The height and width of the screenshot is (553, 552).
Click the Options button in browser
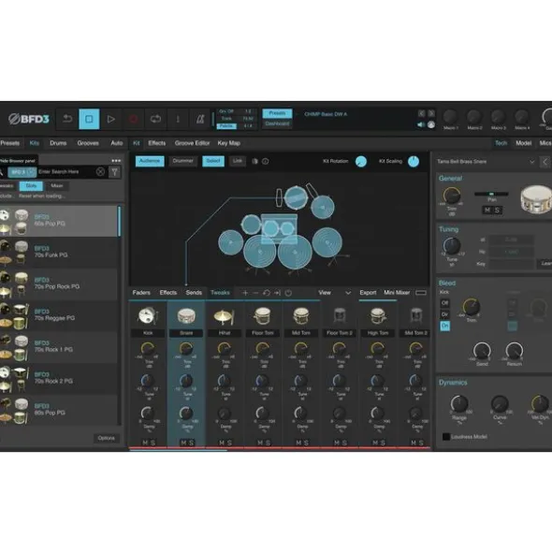coord(107,438)
